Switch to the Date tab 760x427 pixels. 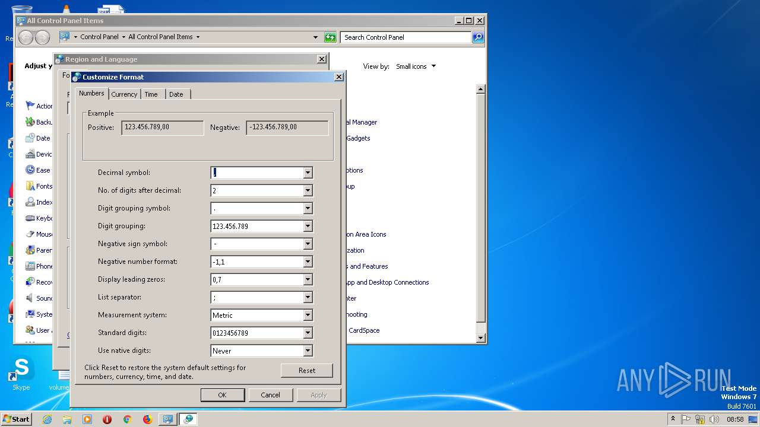[176, 94]
